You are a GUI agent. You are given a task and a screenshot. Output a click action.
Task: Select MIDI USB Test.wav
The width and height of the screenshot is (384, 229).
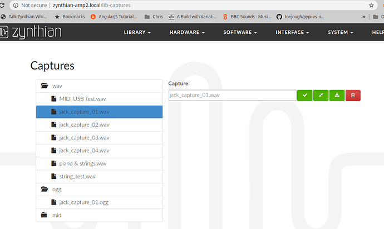pyautogui.click(x=99, y=99)
